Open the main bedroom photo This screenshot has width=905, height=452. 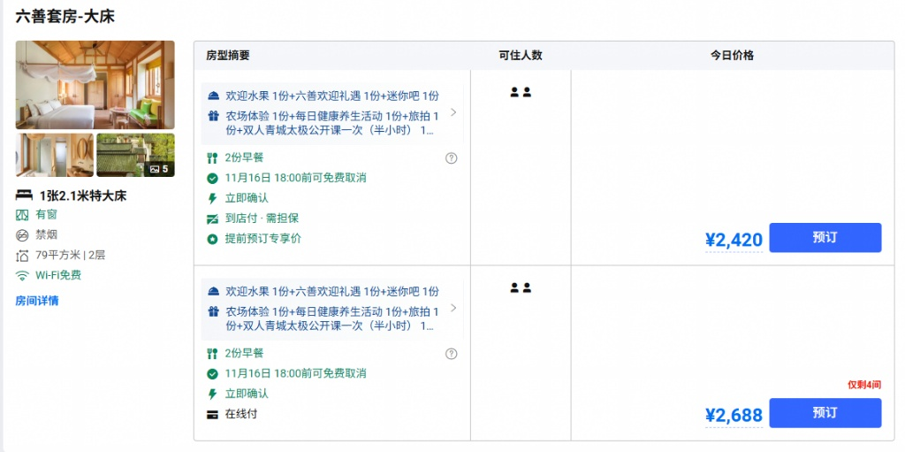pyautogui.click(x=95, y=85)
